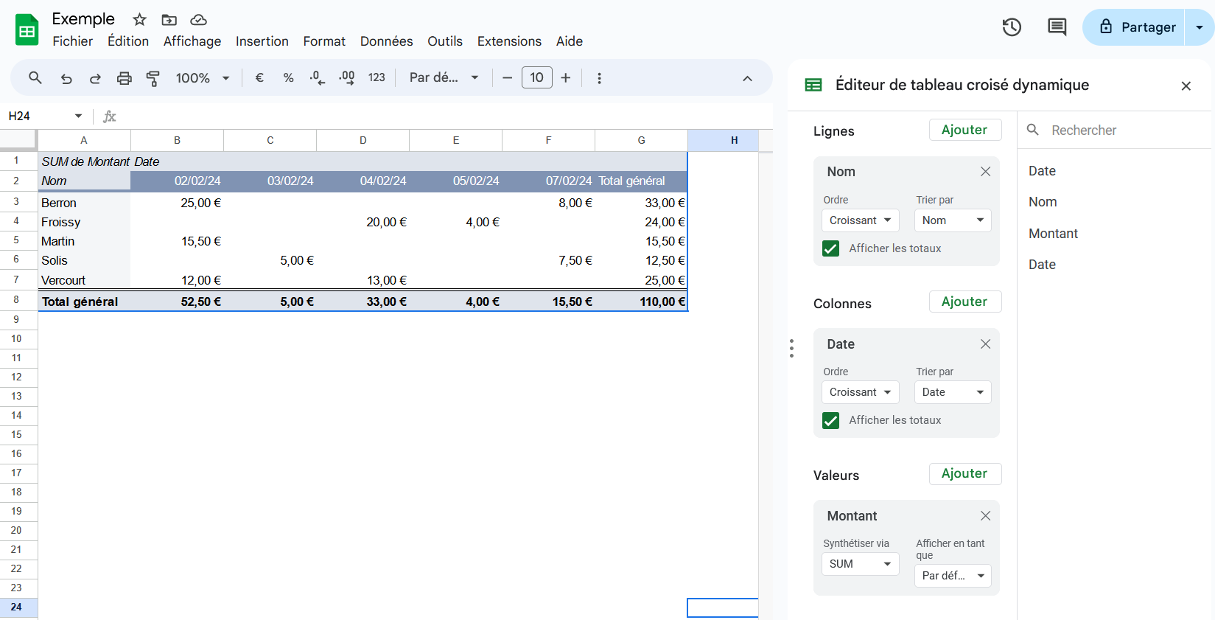Undo the last action

click(66, 77)
